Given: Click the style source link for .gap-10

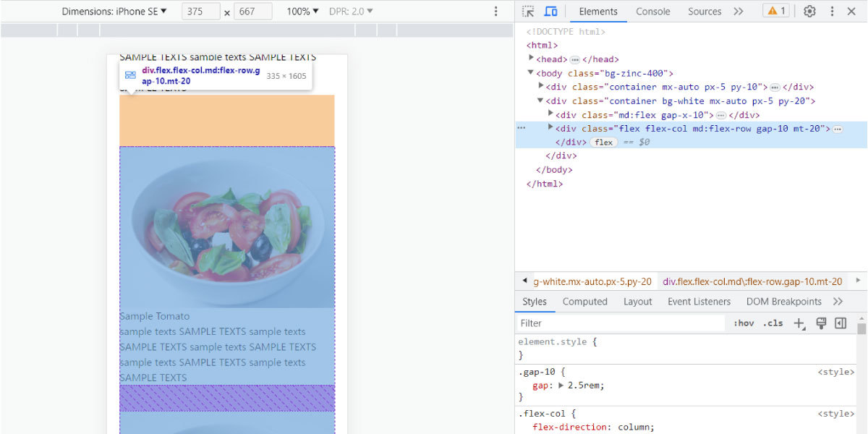Looking at the screenshot, I should (835, 372).
